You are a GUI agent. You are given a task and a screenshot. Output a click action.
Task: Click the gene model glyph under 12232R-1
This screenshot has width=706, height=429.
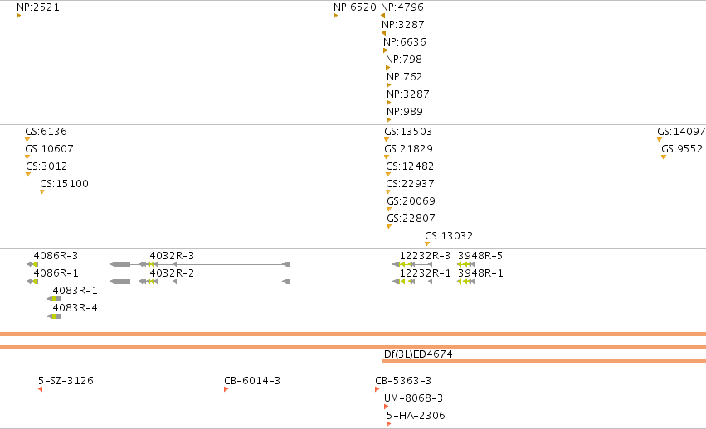[x=412, y=282]
